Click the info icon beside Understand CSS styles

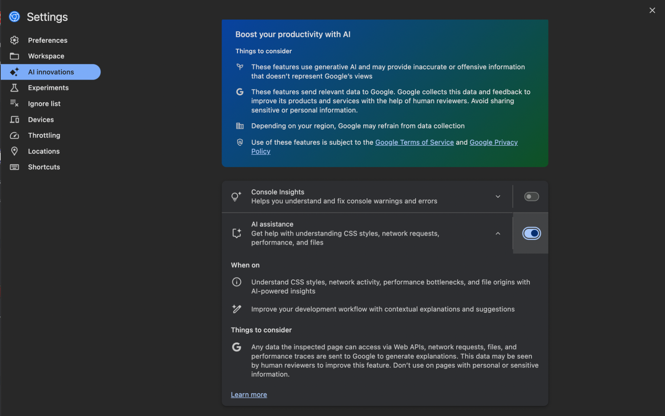236,282
